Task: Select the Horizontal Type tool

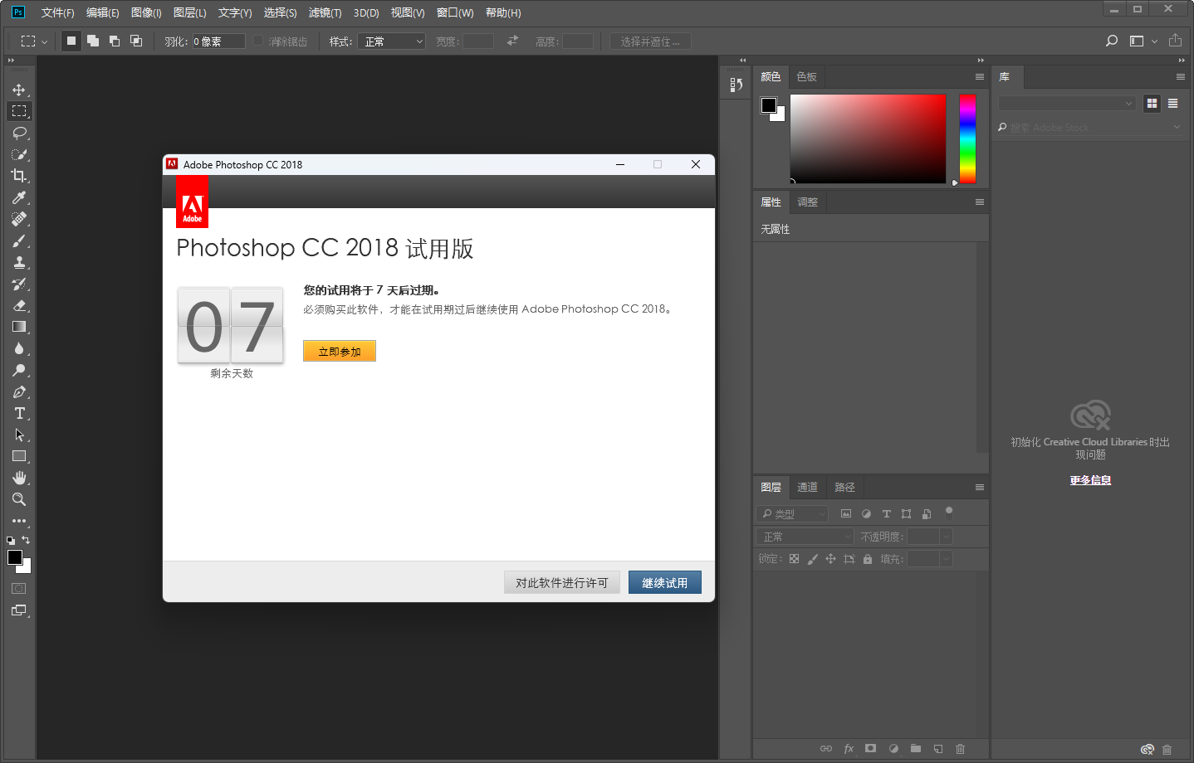Action: click(19, 413)
